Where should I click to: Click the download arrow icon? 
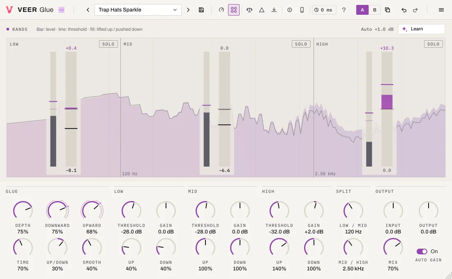point(274,10)
